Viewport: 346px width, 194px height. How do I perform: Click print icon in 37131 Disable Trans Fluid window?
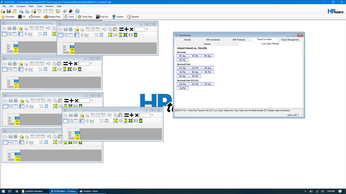point(16,137)
